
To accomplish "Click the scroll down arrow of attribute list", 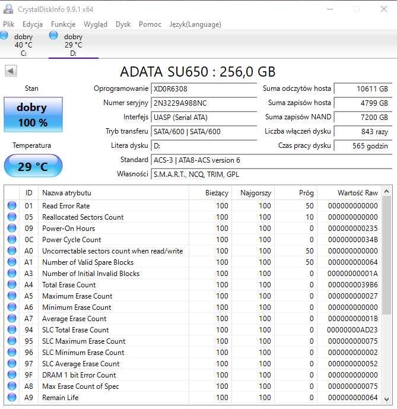I will 386,399.
